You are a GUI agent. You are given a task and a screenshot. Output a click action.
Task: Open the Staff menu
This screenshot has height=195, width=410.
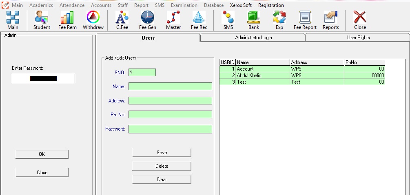coord(123,5)
